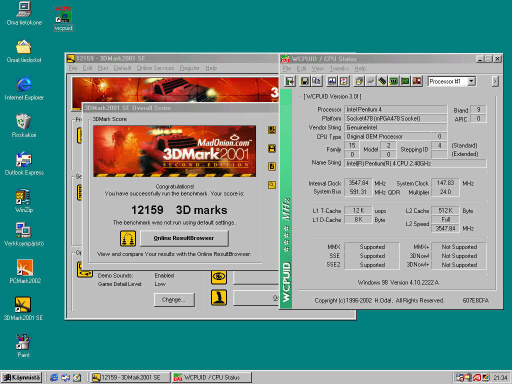512x384 pixels.
Task: Click the ATI icon in system tray
Action: point(477,377)
